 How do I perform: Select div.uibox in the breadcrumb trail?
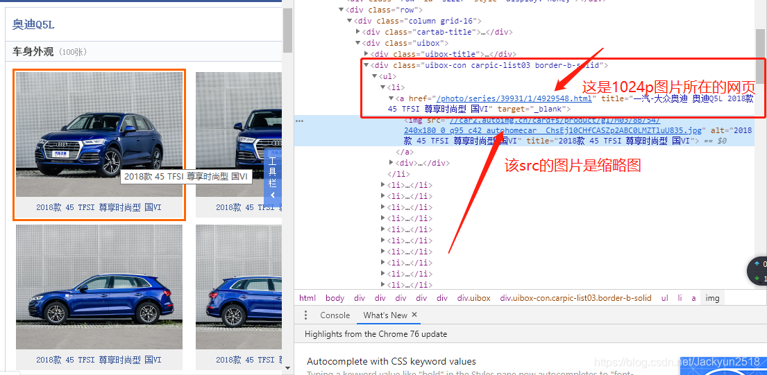tap(474, 298)
